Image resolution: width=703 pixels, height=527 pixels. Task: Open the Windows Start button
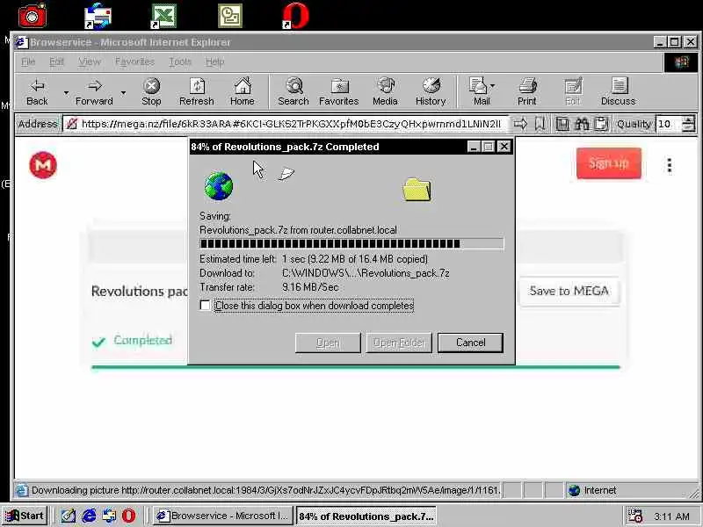click(x=25, y=516)
